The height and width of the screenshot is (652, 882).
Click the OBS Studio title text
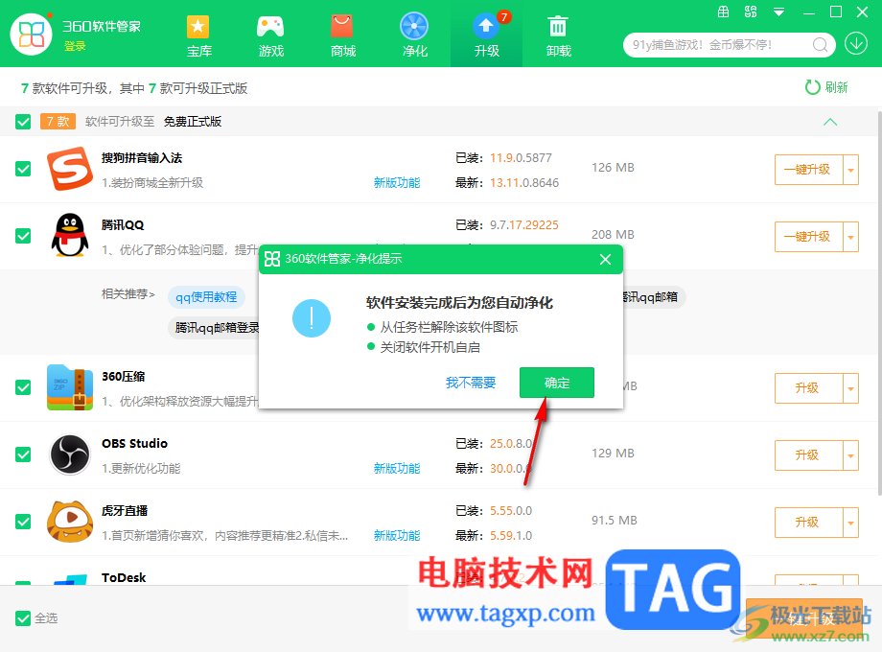(x=134, y=443)
